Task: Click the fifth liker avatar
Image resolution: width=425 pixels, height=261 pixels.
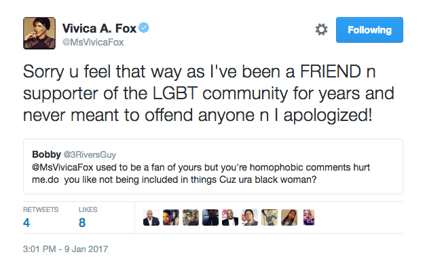Action: pos(230,217)
